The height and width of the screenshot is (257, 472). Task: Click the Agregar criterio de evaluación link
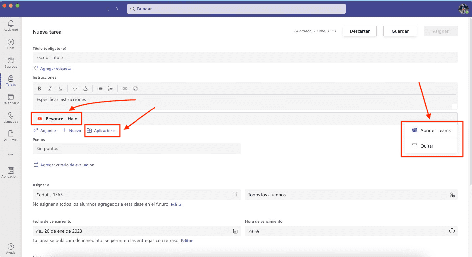tap(67, 165)
